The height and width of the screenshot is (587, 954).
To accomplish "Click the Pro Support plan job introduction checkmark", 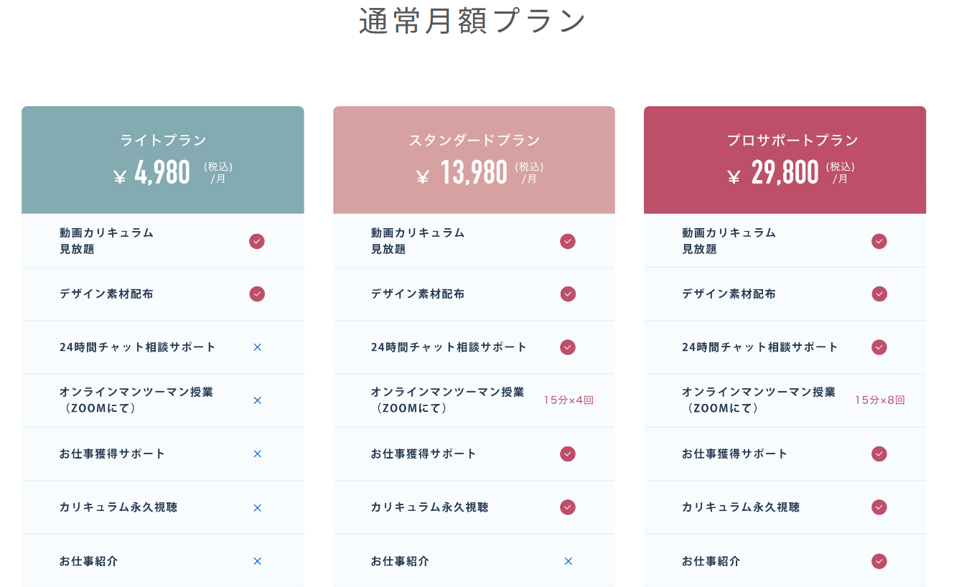I will [x=879, y=561].
